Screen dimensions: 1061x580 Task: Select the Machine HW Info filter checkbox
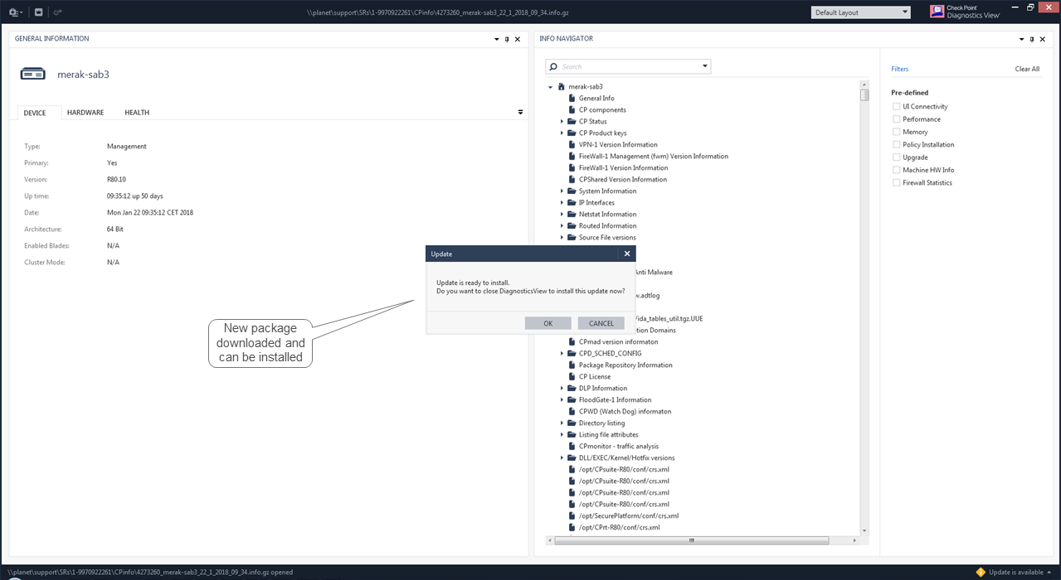coord(896,170)
